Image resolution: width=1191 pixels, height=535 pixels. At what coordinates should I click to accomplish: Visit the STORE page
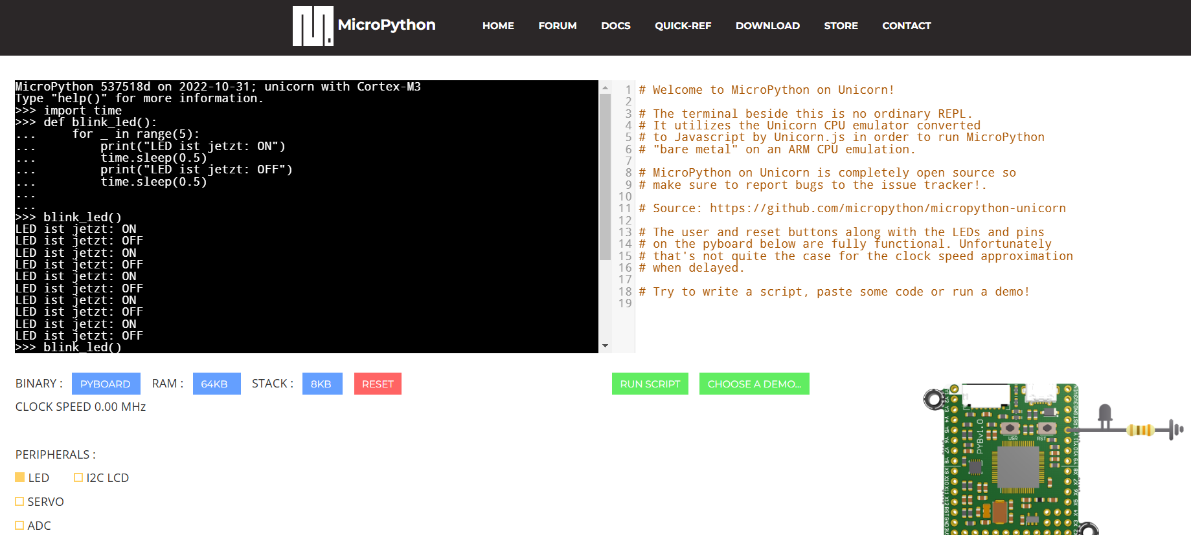point(841,26)
